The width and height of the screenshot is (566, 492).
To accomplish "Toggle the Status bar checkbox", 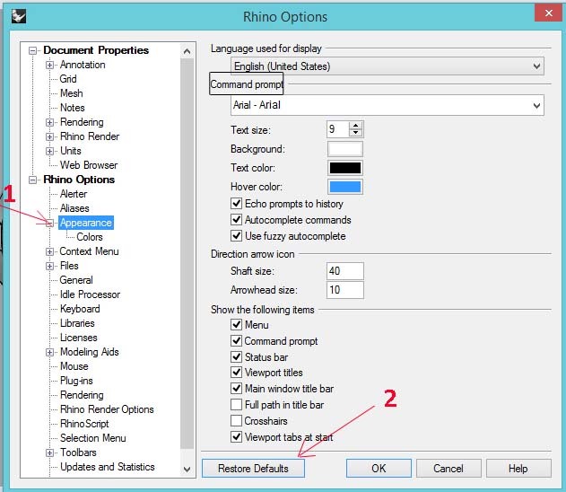I will [x=236, y=357].
